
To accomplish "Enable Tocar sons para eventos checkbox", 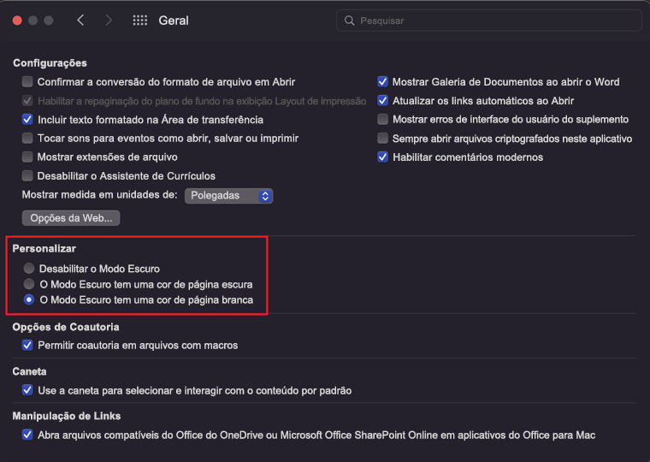I will [x=27, y=138].
